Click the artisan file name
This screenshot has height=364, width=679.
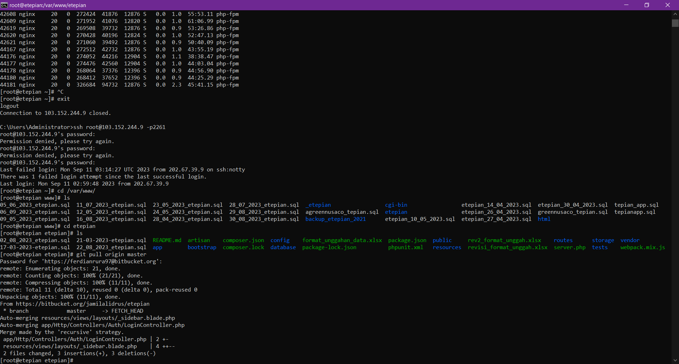[199, 240]
